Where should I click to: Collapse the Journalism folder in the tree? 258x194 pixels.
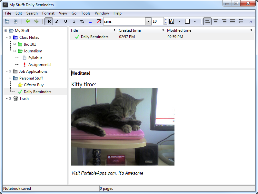pos(15,51)
